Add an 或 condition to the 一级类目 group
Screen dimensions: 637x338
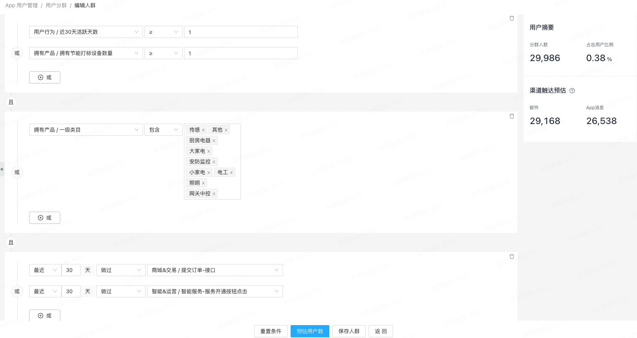pos(45,218)
